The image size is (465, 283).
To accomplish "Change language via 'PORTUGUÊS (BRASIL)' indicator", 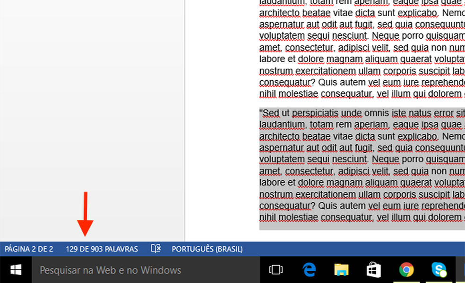I will (x=208, y=249).
